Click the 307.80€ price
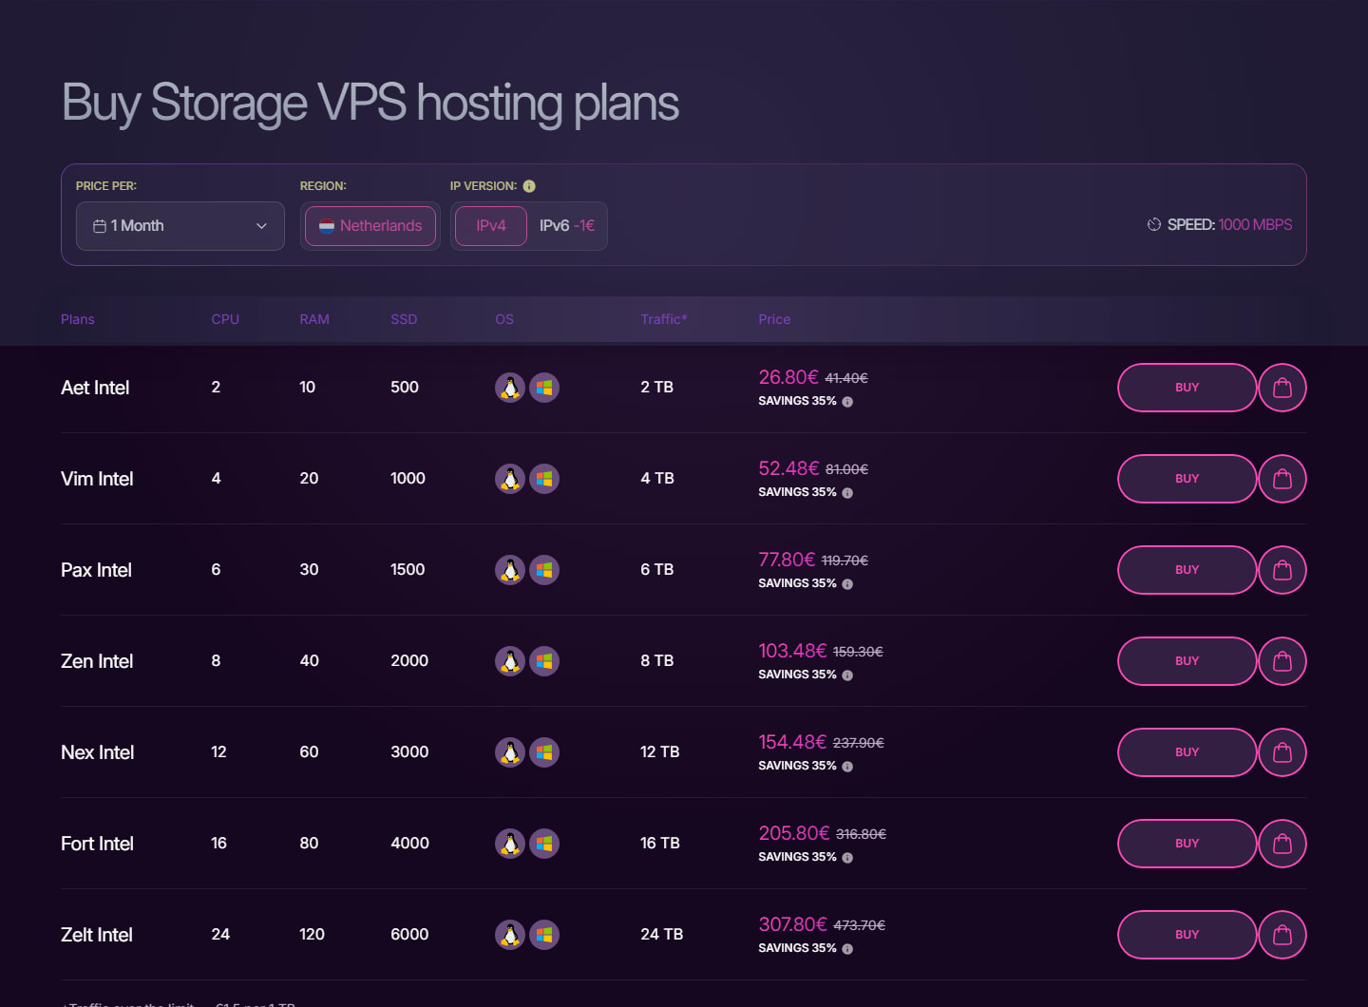 793,924
